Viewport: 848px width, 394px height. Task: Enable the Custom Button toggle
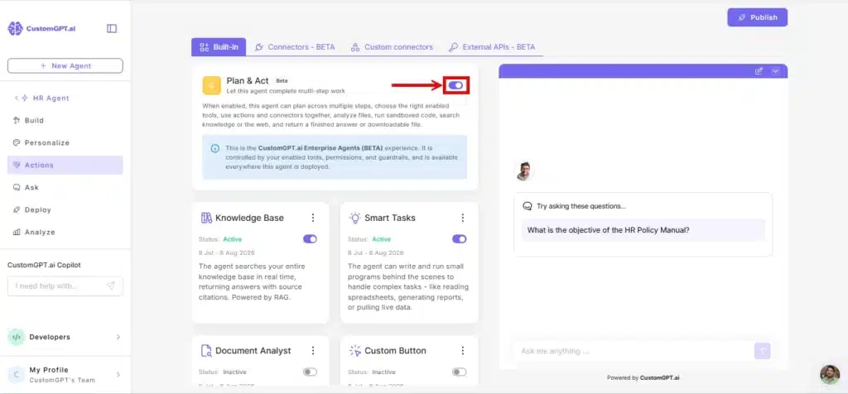(x=459, y=372)
